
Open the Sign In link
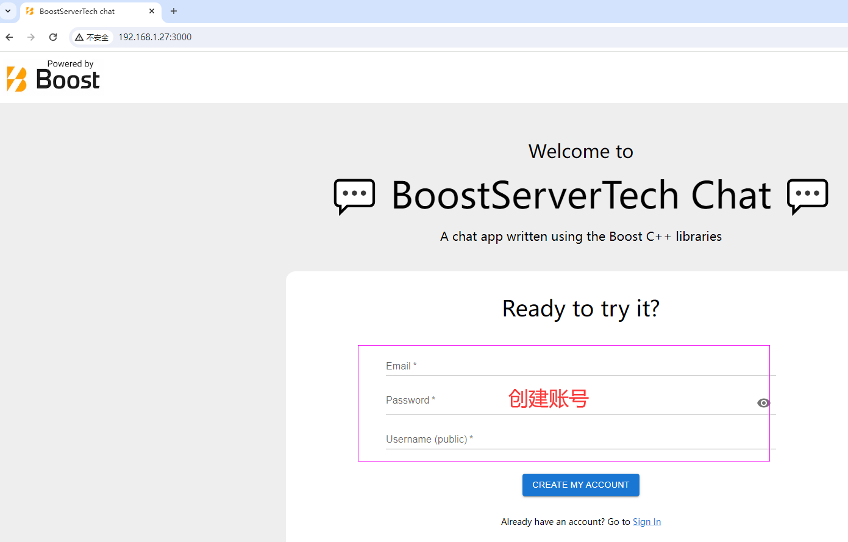[647, 522]
